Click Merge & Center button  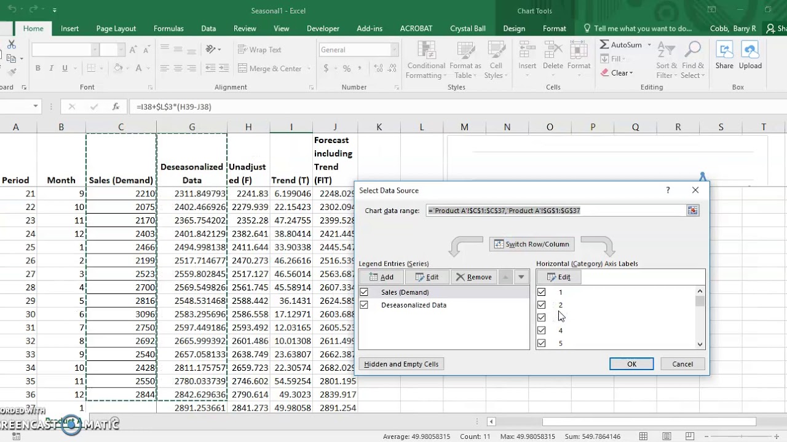[x=270, y=68]
